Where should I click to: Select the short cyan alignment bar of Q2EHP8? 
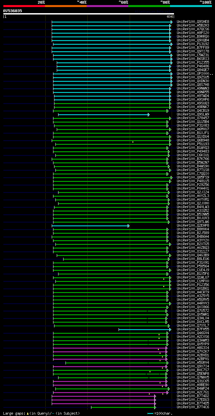pyautogui.click(x=91, y=226)
